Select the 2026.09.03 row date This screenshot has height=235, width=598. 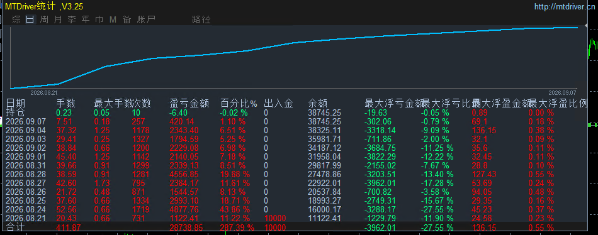click(x=26, y=139)
